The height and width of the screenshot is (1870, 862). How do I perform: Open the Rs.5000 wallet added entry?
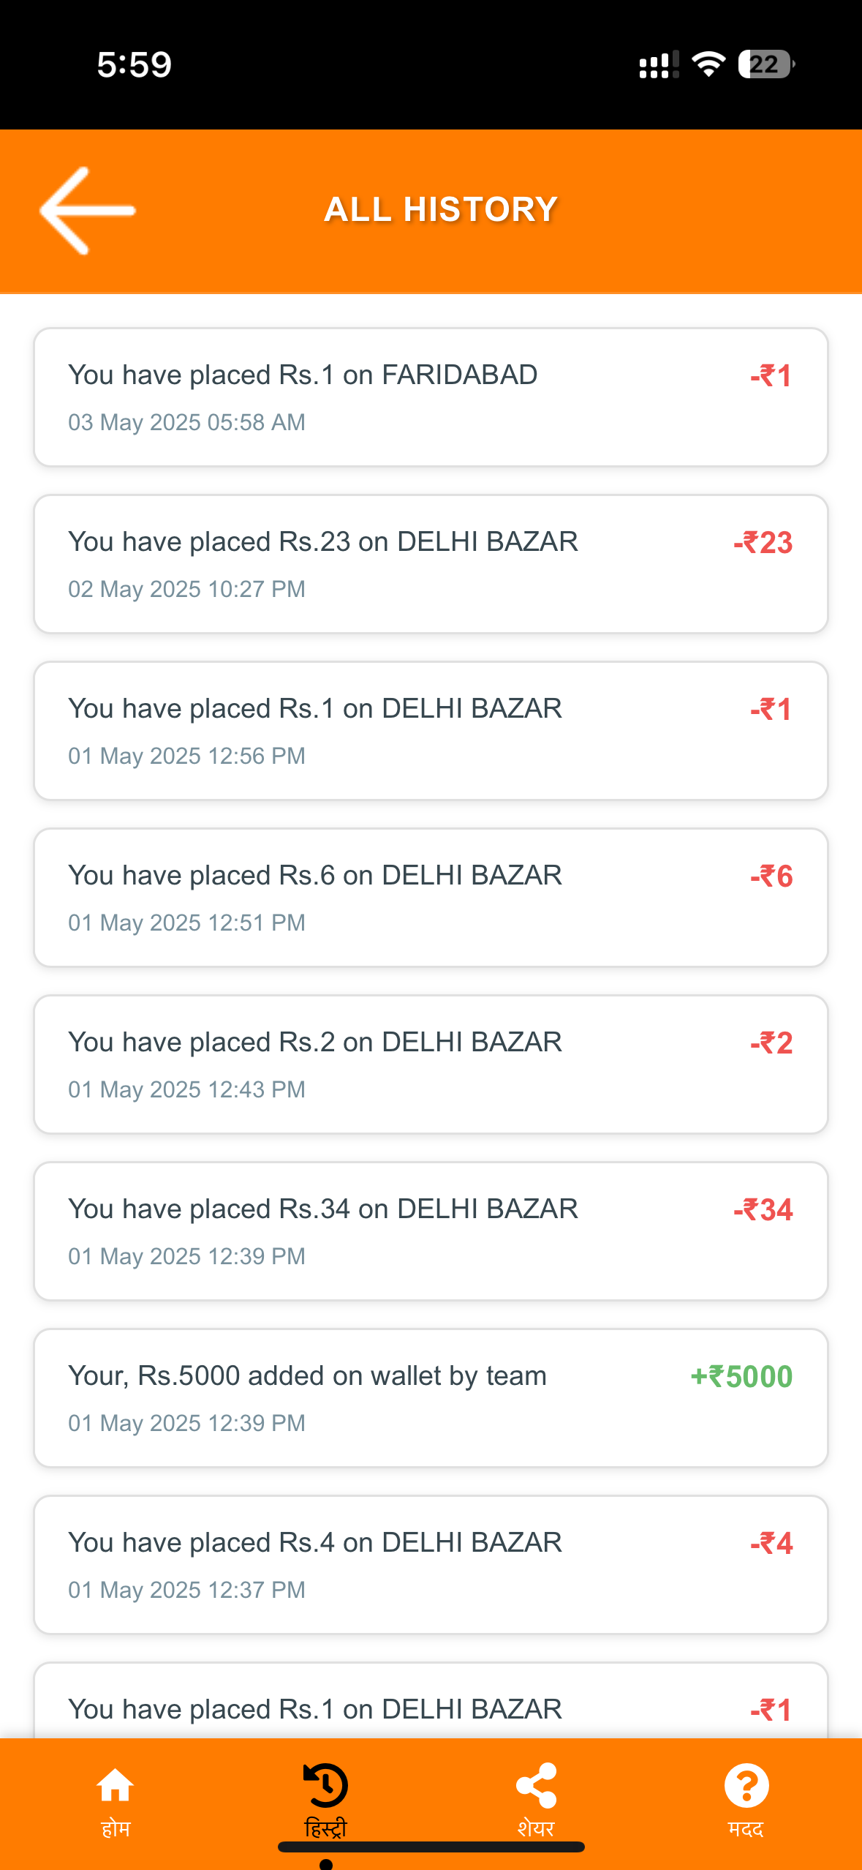point(431,1398)
